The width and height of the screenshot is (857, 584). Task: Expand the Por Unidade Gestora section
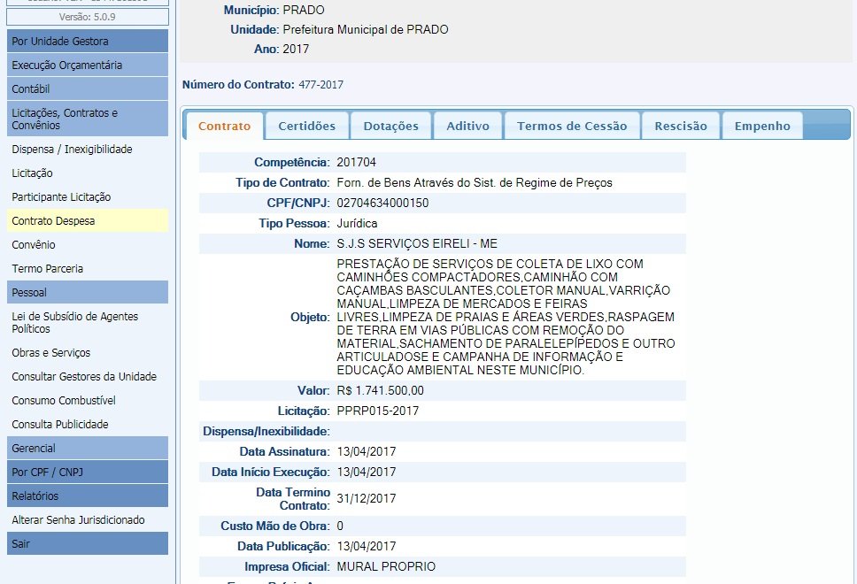(87, 41)
